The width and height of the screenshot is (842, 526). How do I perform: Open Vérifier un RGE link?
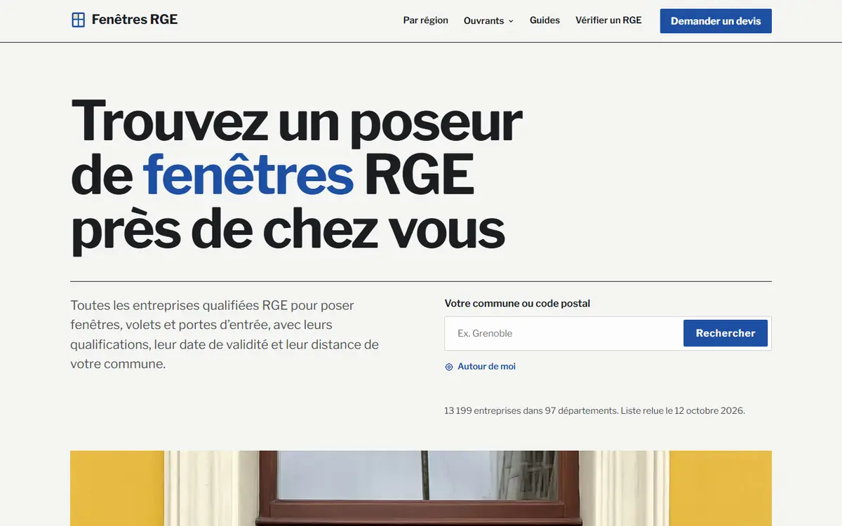tap(608, 20)
